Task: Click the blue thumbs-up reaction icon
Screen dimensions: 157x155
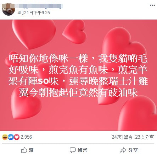Action: tap(11, 137)
